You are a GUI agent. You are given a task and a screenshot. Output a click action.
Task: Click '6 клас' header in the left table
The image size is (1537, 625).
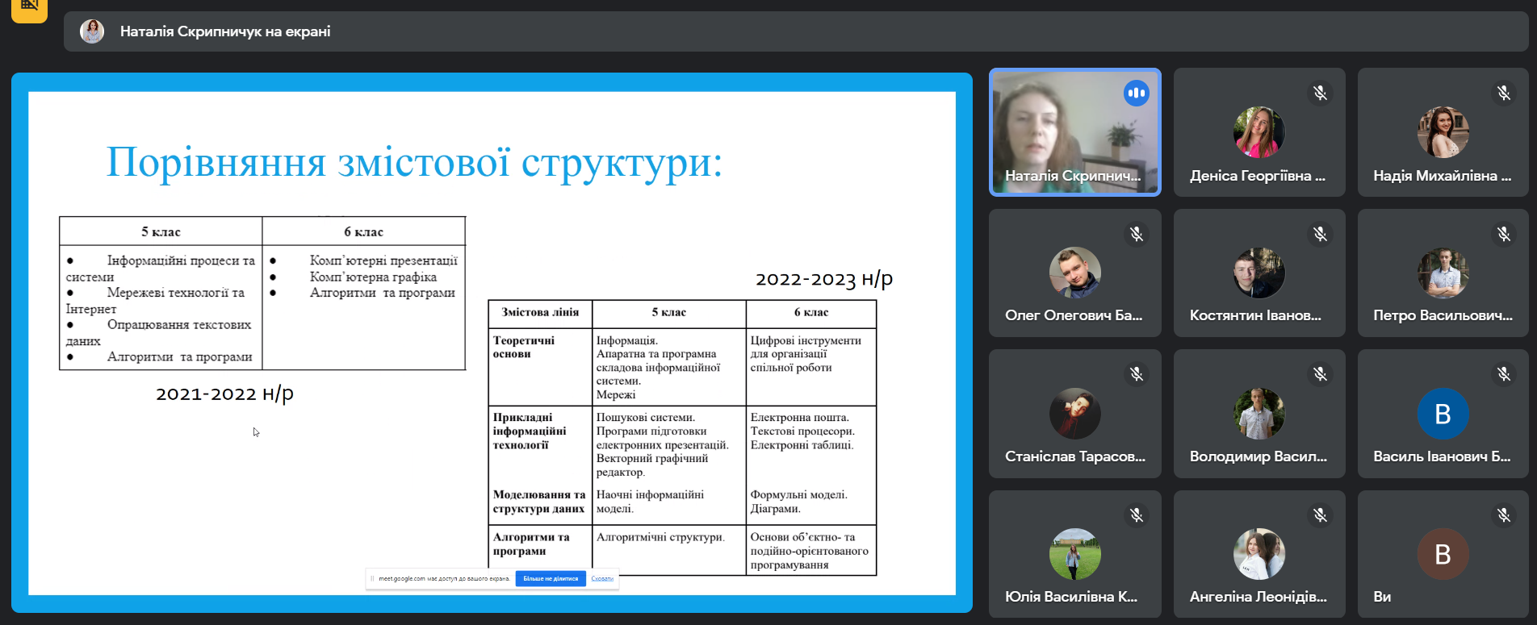[x=363, y=231]
